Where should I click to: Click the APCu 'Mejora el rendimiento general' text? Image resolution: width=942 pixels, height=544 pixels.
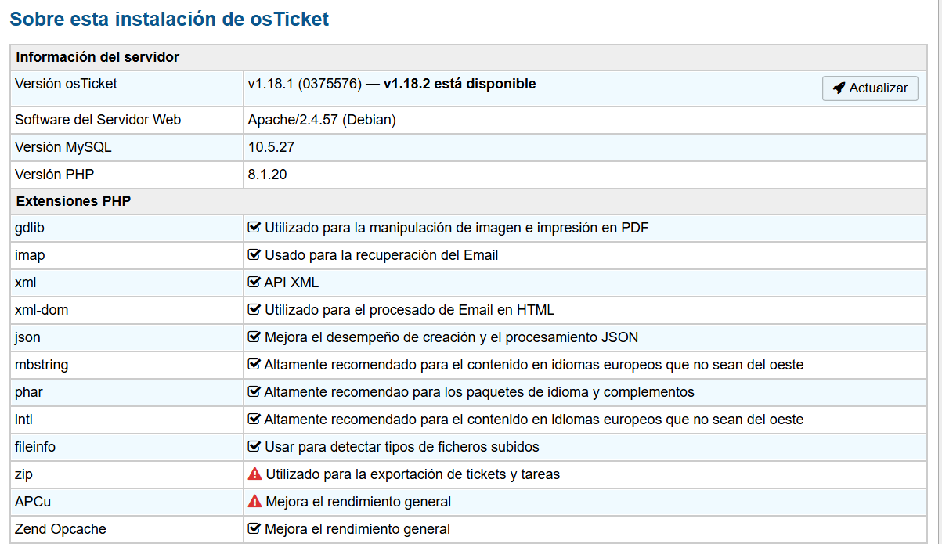point(359,502)
